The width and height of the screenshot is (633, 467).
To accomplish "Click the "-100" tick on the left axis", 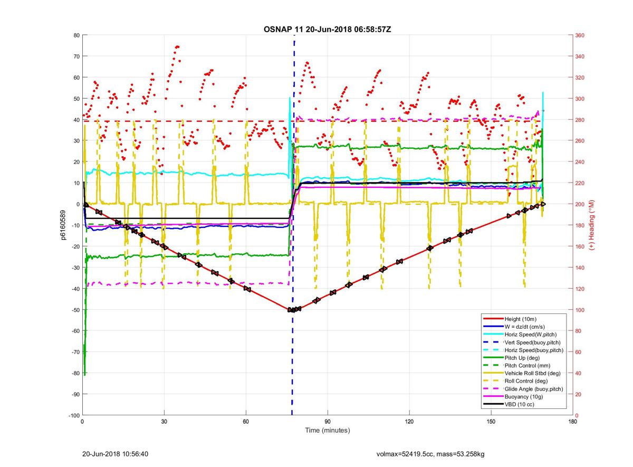I will 74,415.
